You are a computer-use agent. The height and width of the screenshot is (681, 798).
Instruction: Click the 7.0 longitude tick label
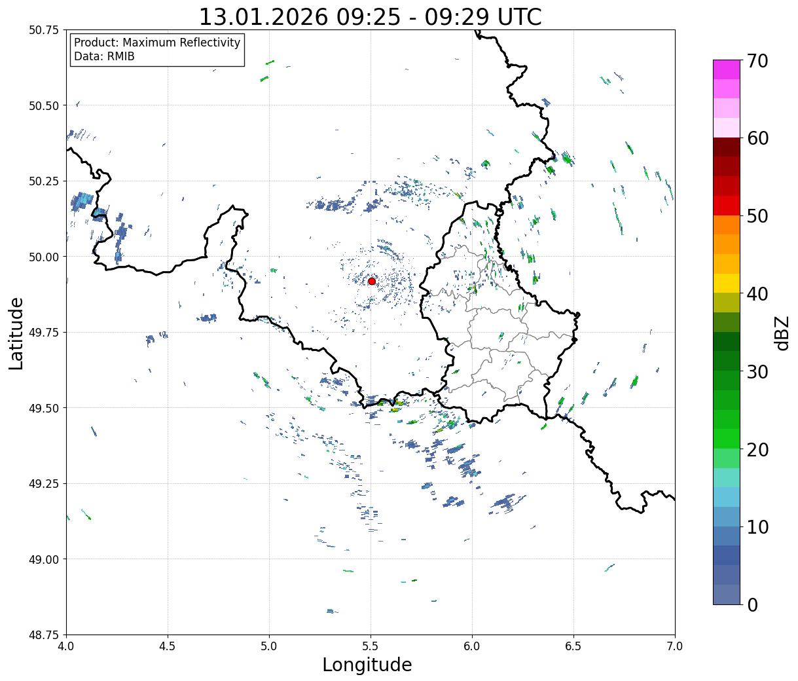coord(674,646)
